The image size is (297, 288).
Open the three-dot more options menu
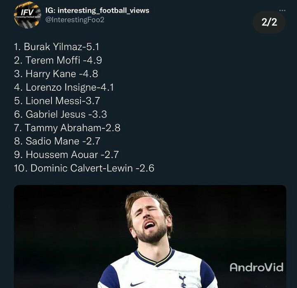(282, 10)
